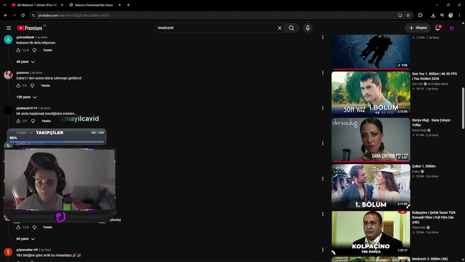Open the YouTube account avatar menu

click(x=452, y=28)
